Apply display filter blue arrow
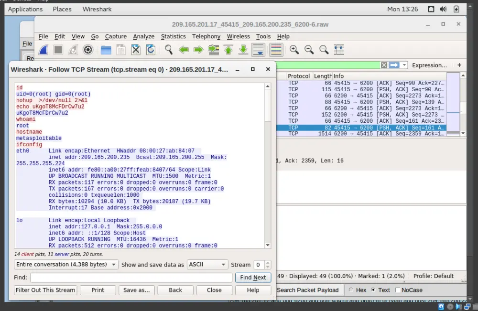This screenshot has height=311, width=478. 394,65
